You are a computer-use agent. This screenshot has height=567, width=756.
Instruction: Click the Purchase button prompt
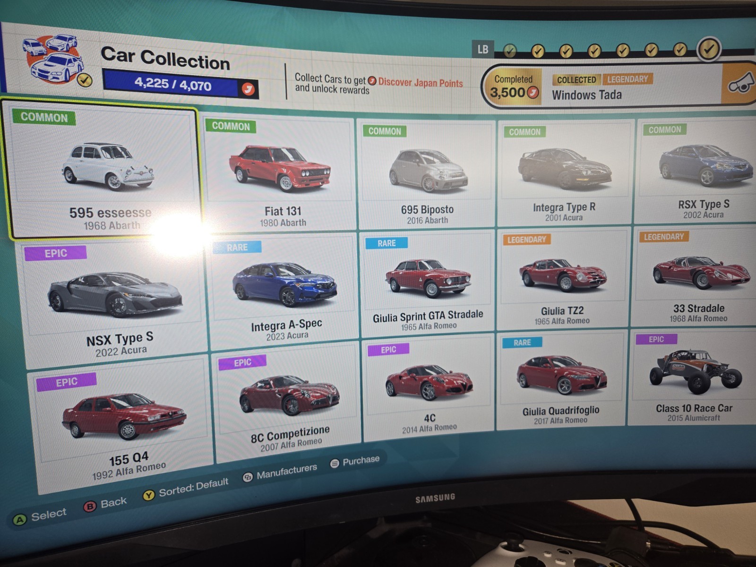click(x=355, y=461)
